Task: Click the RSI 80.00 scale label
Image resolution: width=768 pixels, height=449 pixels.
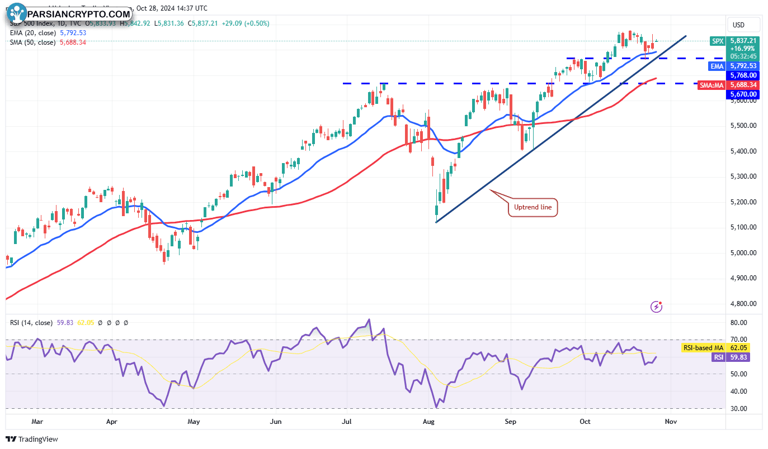Action: [739, 323]
